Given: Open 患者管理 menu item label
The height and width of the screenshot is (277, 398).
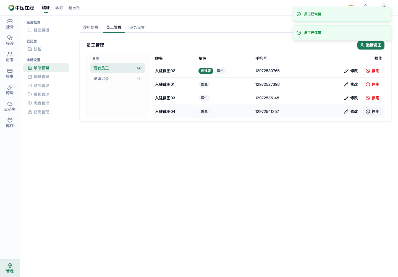Looking at the screenshot, I should click(x=41, y=103).
